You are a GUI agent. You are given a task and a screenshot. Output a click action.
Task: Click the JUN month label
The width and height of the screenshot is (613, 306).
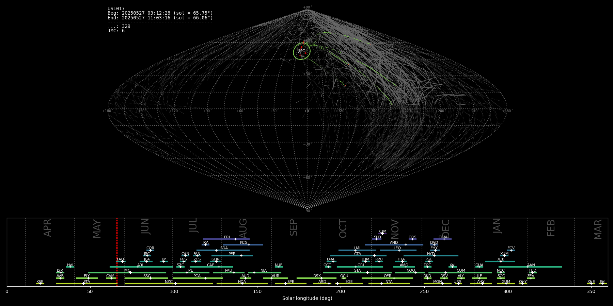145,226
